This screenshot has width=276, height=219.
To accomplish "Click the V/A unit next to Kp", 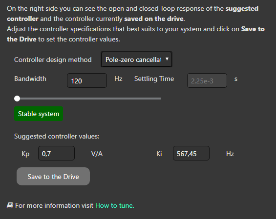I will click(97, 154).
